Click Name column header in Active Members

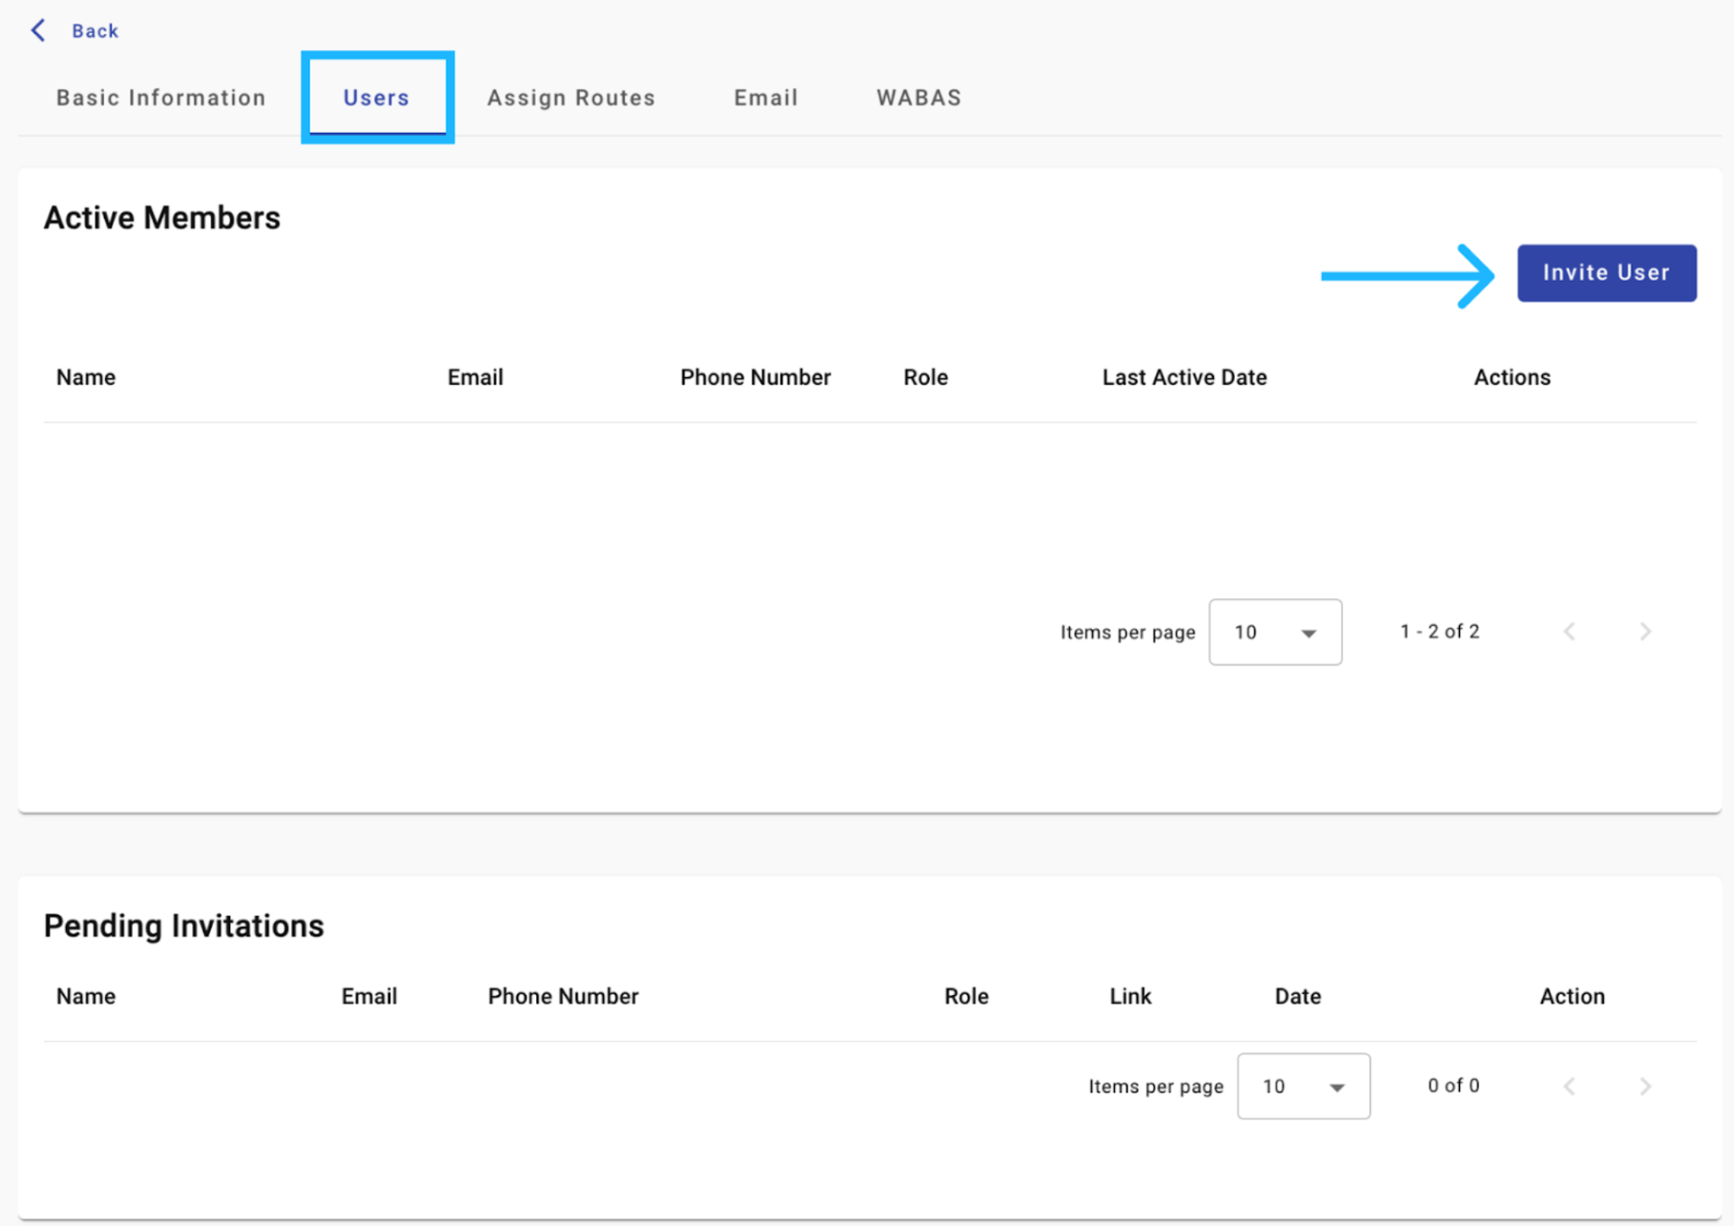pyautogui.click(x=86, y=377)
